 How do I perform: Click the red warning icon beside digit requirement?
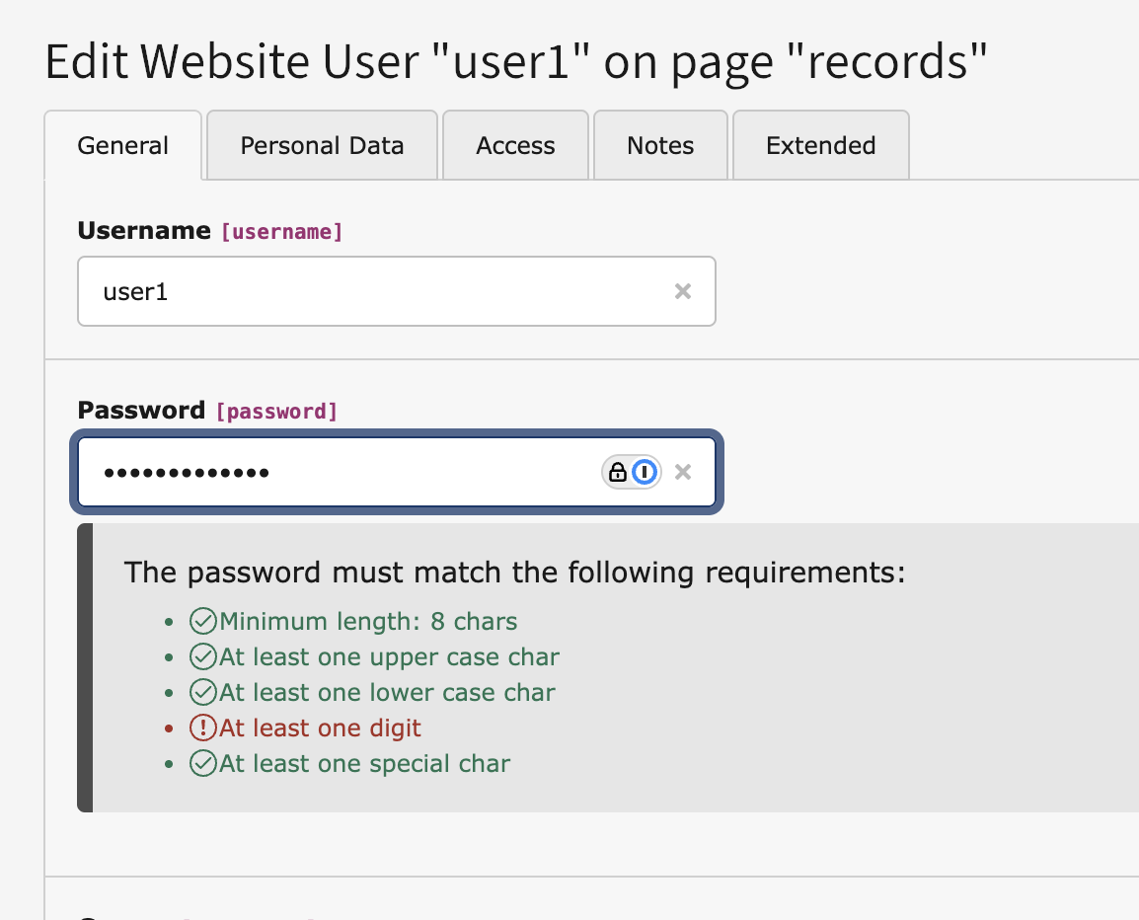(x=203, y=728)
